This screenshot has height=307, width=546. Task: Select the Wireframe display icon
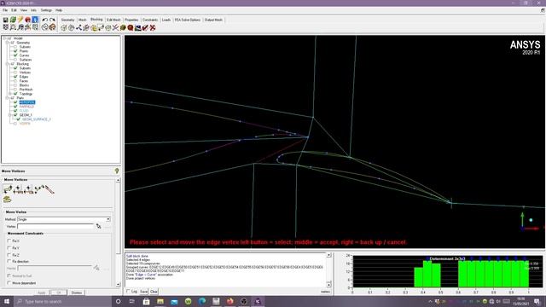(x=45, y=27)
